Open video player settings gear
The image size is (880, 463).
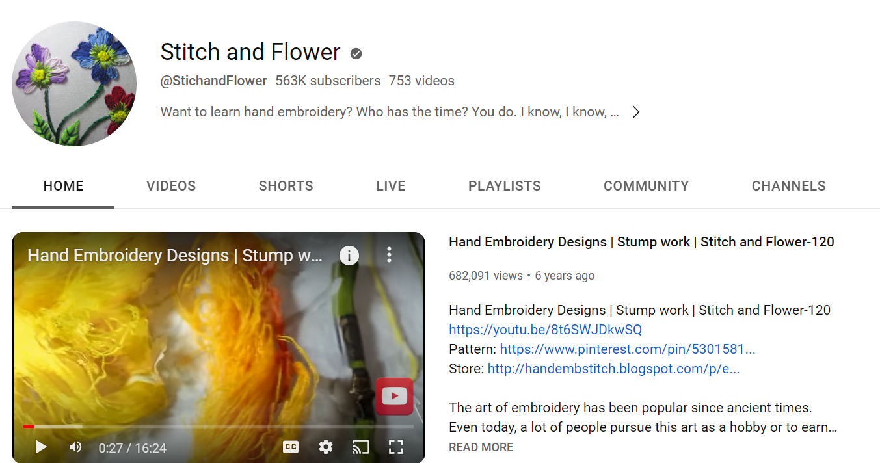pyautogui.click(x=326, y=447)
